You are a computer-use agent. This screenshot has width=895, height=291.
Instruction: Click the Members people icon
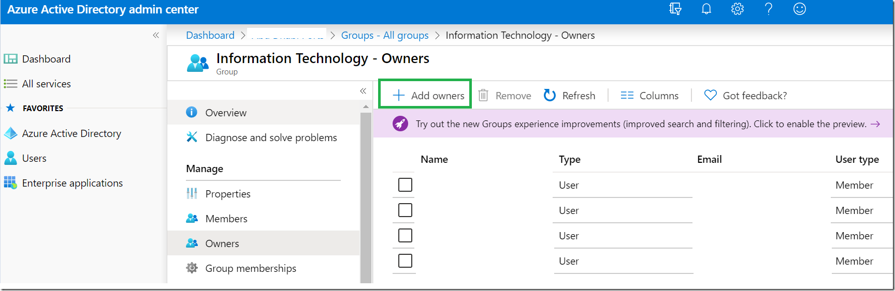192,218
